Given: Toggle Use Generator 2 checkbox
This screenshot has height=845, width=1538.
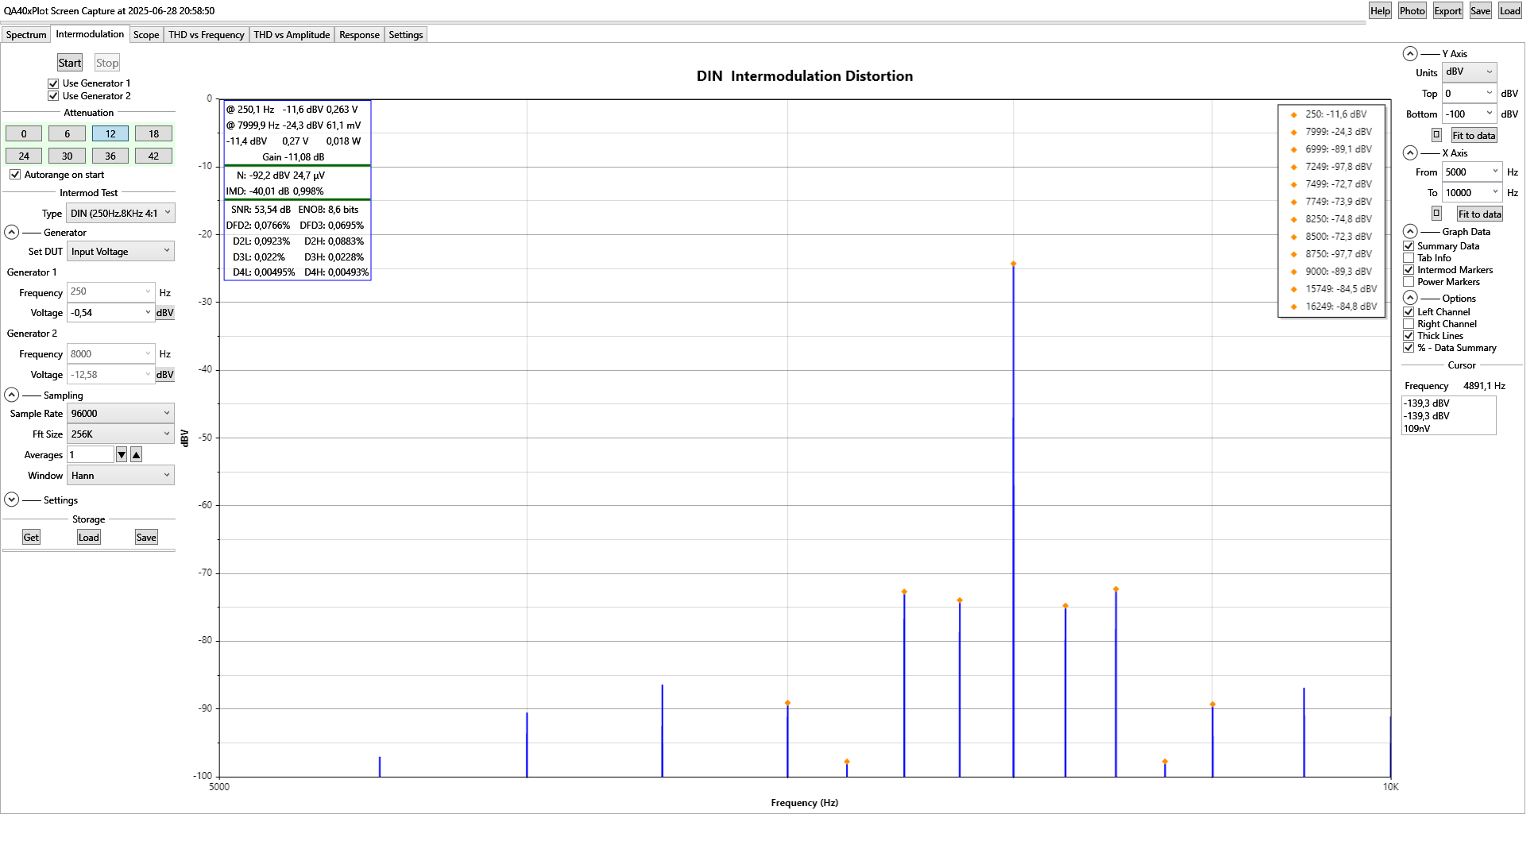Looking at the screenshot, I should 53,96.
